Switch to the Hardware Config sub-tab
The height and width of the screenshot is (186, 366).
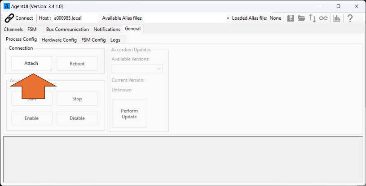tap(59, 40)
